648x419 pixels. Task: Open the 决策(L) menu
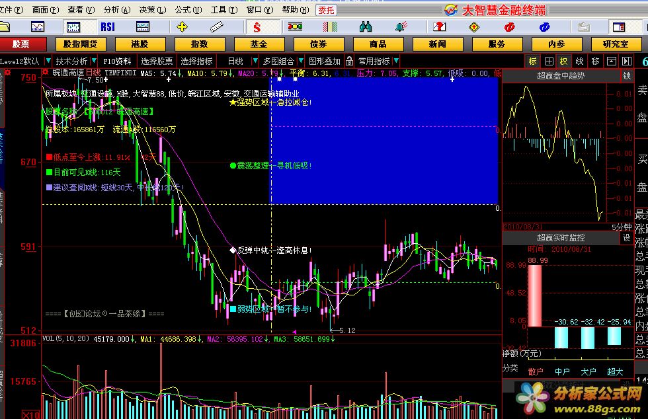point(153,9)
